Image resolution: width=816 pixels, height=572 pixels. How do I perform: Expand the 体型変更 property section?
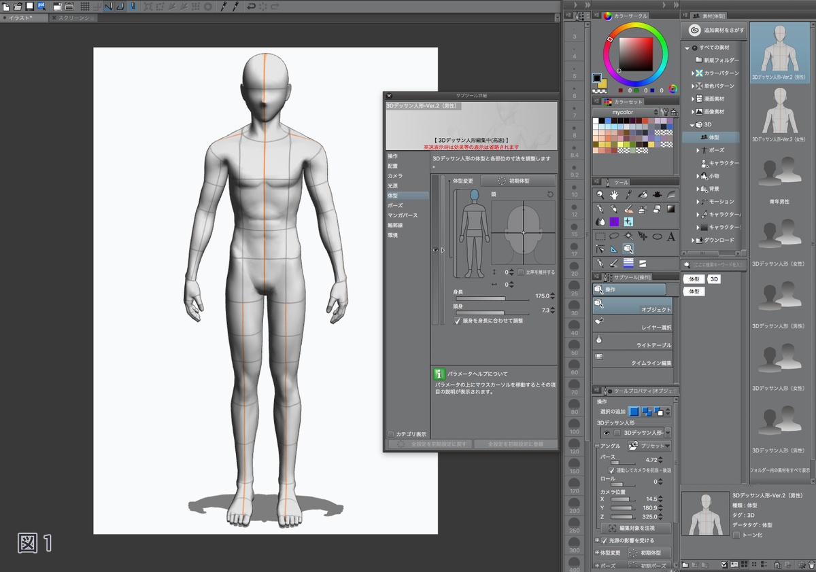click(x=596, y=553)
